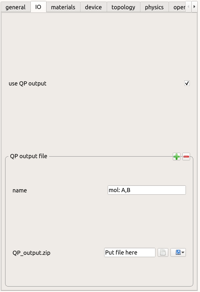This screenshot has height=292, width=200.
Task: Open the partially hidden oper tab
Action: tap(177, 7)
